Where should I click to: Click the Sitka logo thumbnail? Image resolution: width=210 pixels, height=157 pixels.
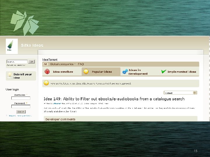[x=12, y=46]
